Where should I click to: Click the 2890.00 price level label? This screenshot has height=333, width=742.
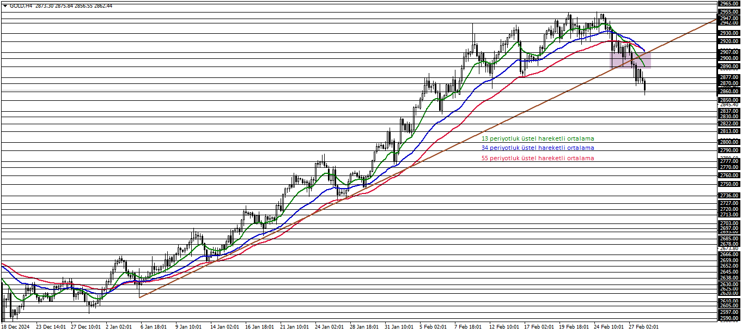728,66
